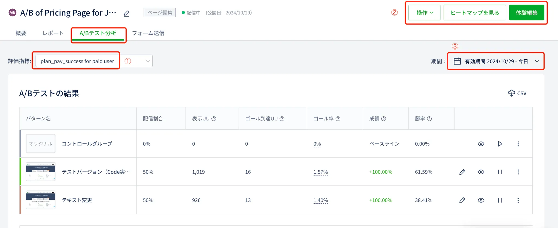
Task: Click the ヒートマップを見る button
Action: (474, 13)
